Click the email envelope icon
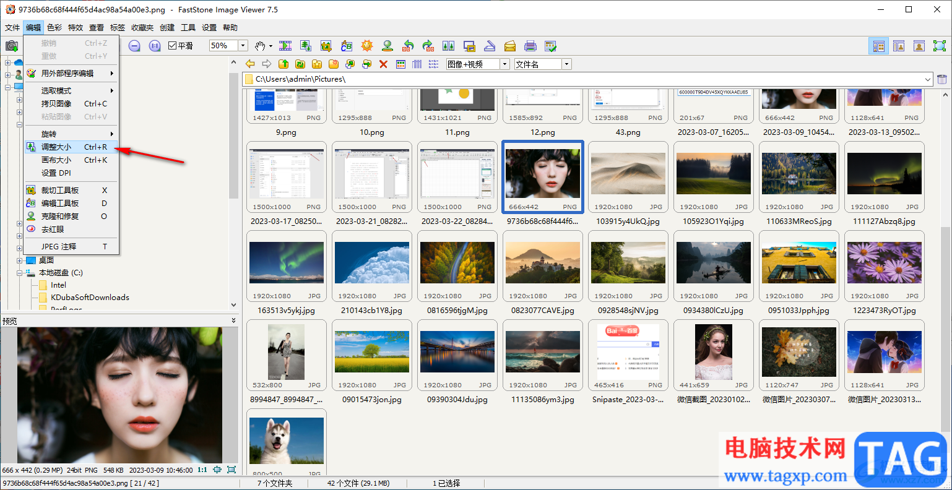Image resolution: width=952 pixels, height=490 pixels. tap(510, 46)
